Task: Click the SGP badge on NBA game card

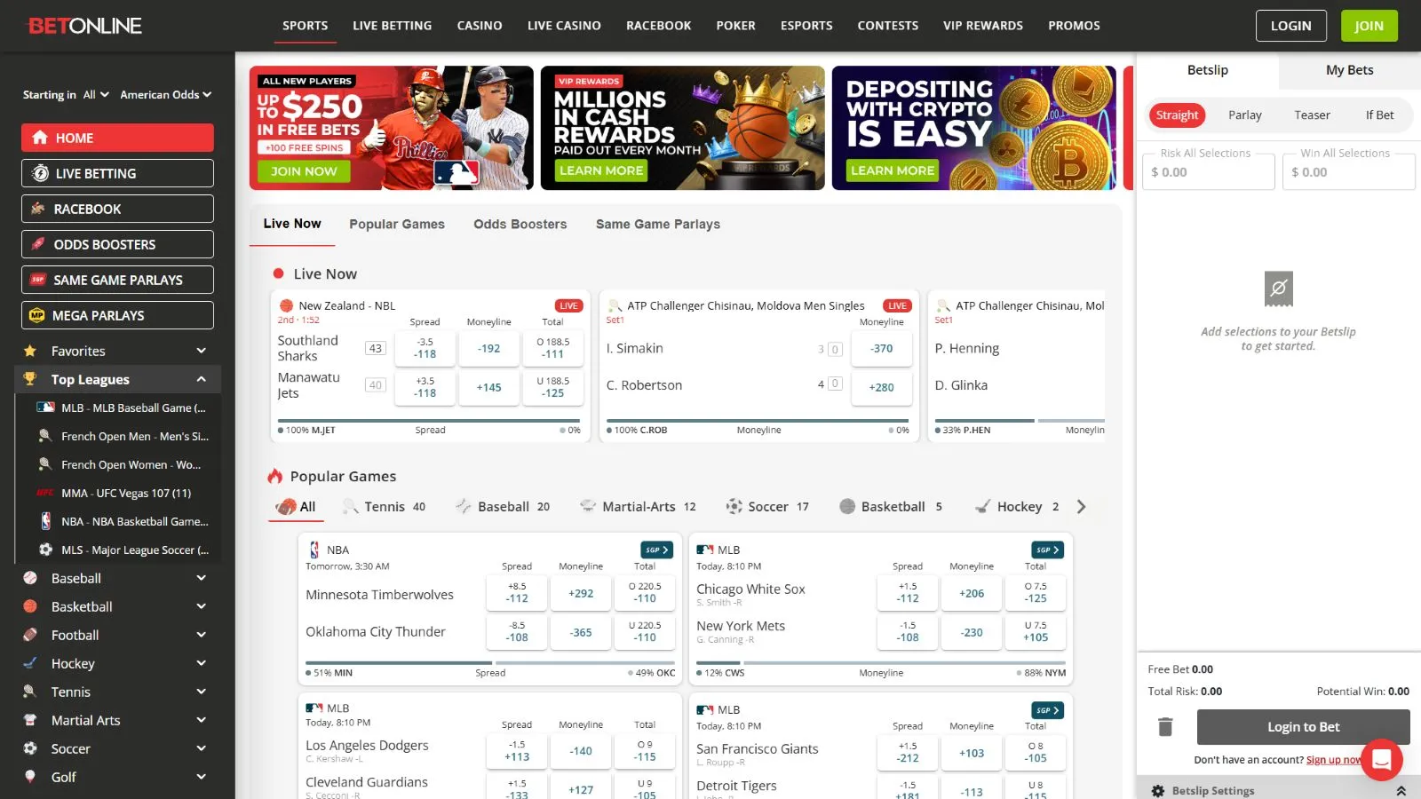Action: point(655,550)
